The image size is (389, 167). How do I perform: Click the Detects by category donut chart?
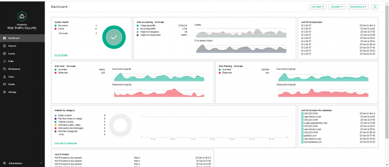point(121,125)
